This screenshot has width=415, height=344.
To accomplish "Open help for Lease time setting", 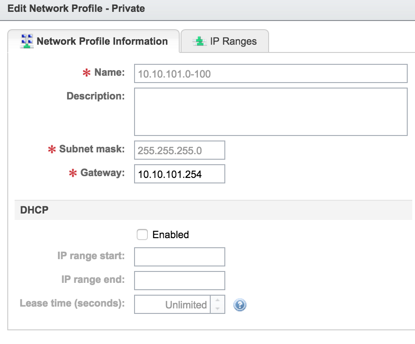I will (x=240, y=305).
